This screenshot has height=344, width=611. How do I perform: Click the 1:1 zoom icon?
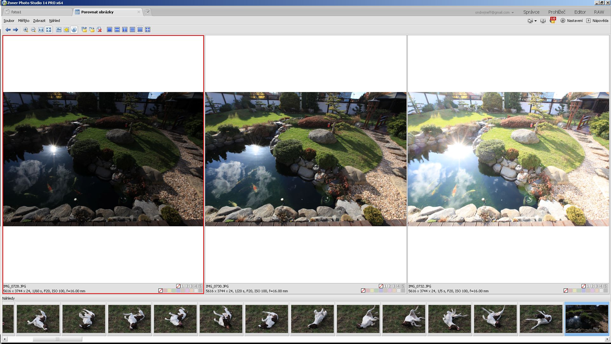click(x=41, y=30)
